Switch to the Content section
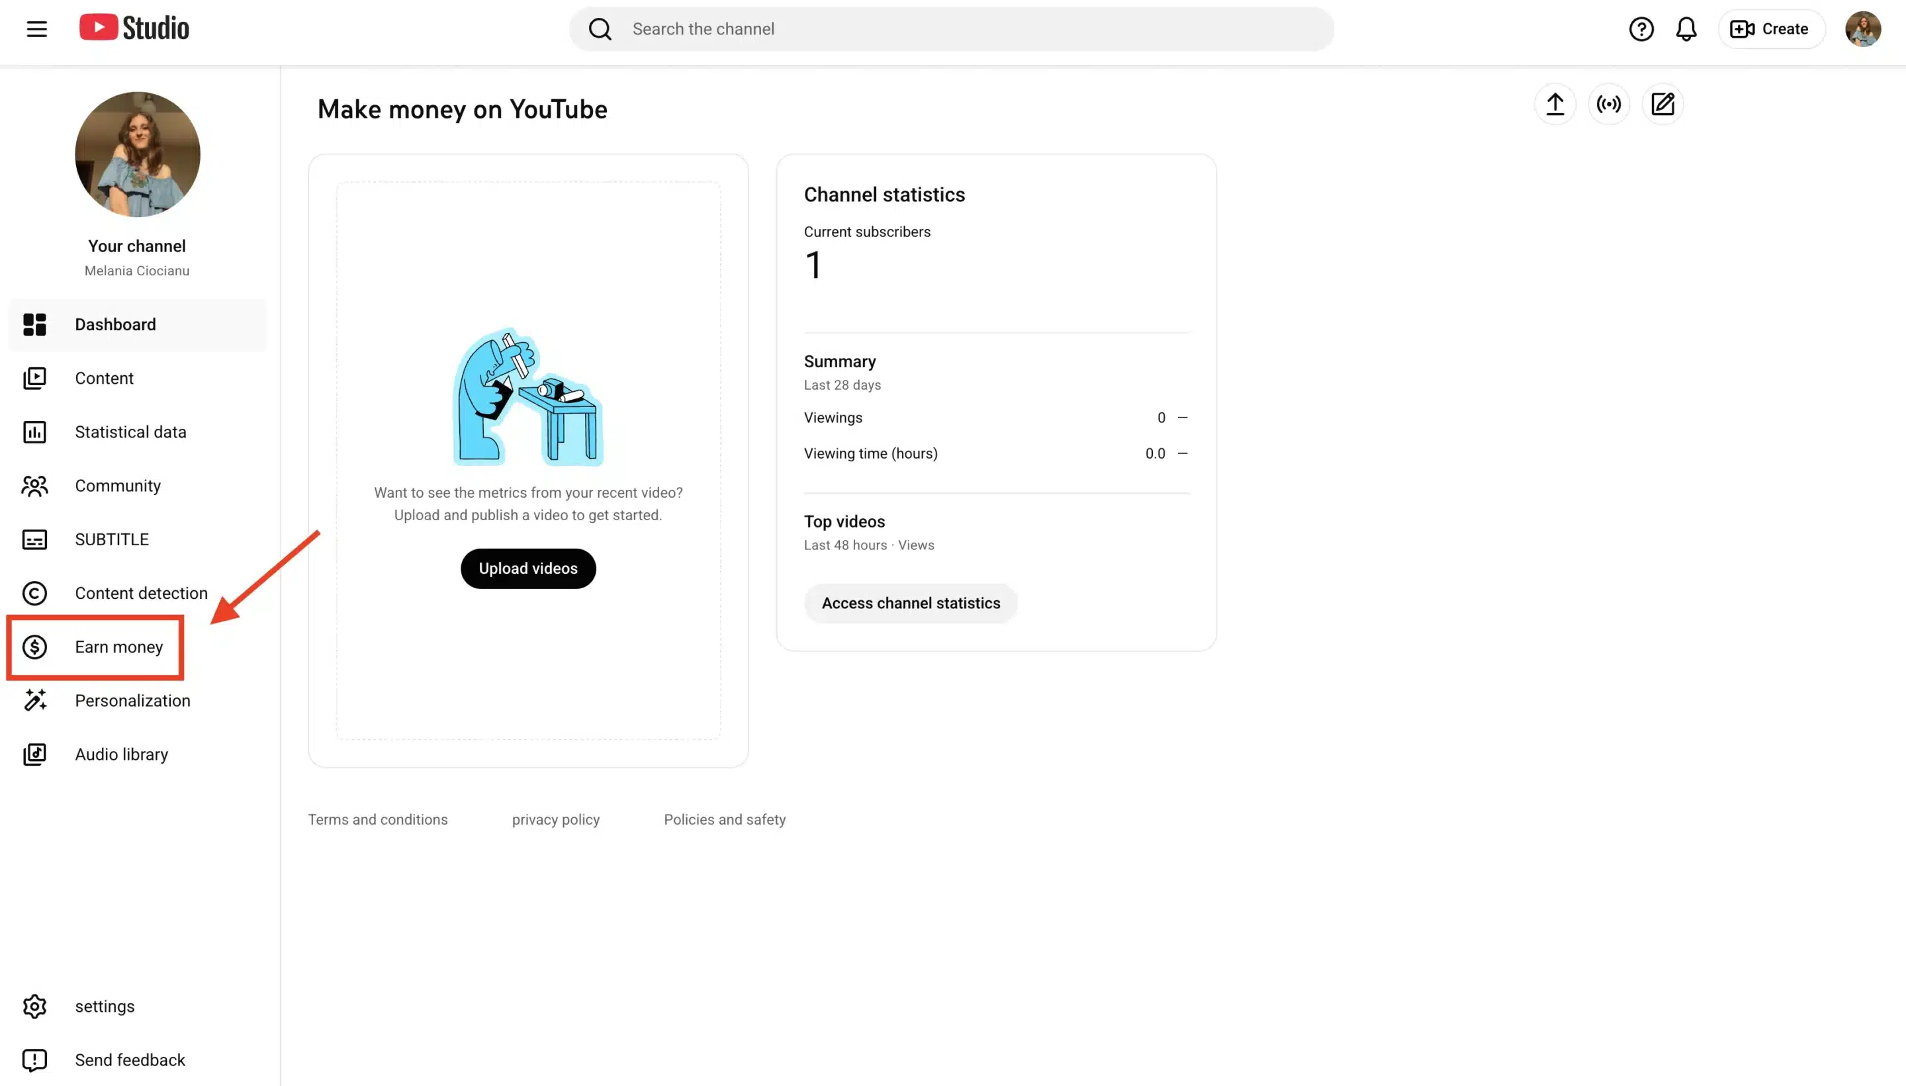This screenshot has width=1906, height=1086. point(105,378)
